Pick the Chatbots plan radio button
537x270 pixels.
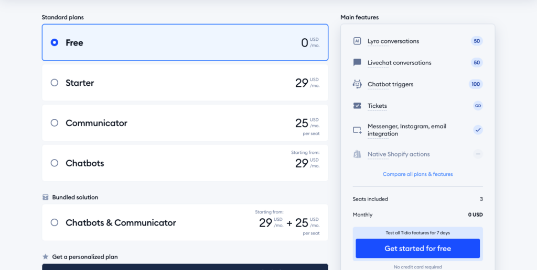[54, 163]
